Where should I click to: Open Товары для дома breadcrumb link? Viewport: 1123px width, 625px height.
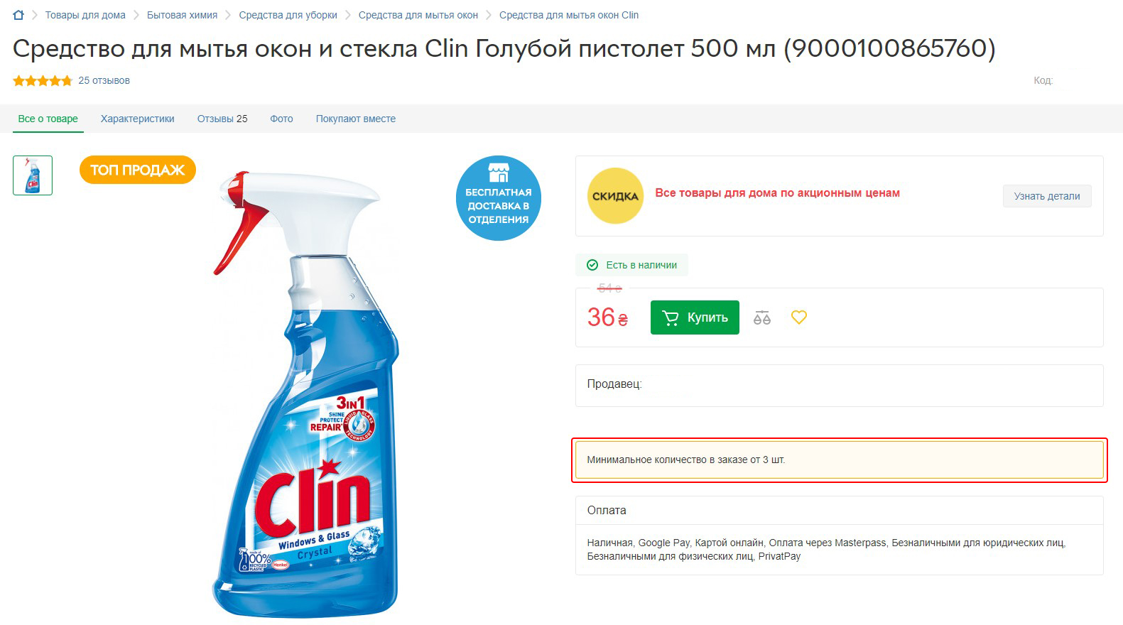pos(85,15)
